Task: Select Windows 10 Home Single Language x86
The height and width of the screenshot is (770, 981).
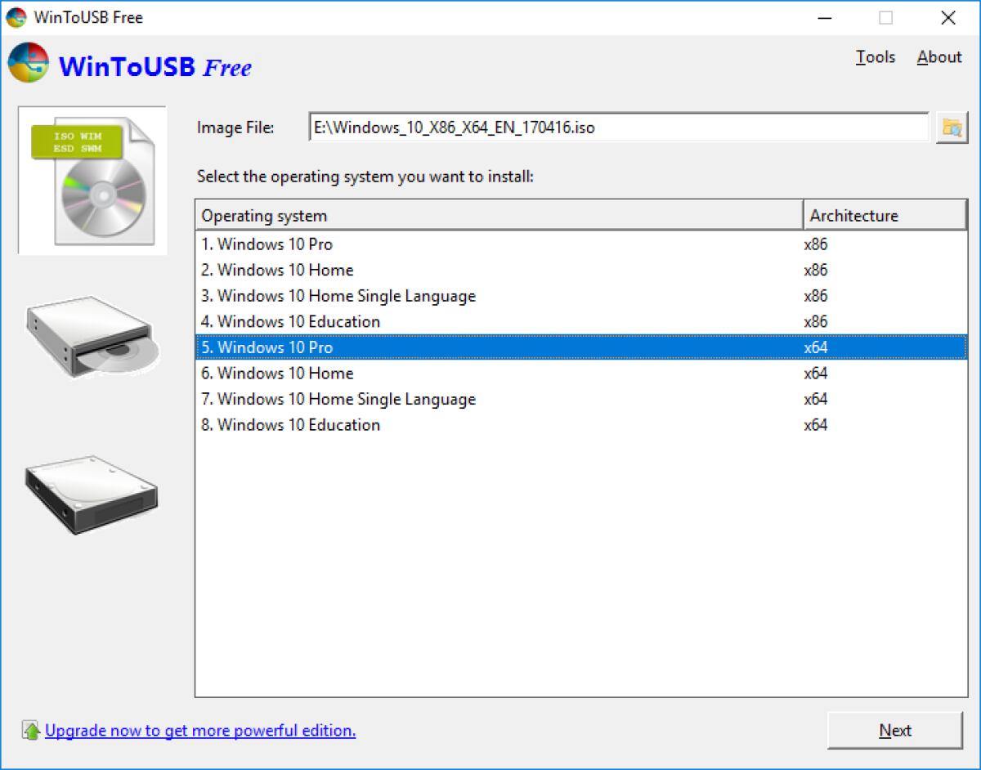Action: coord(367,296)
